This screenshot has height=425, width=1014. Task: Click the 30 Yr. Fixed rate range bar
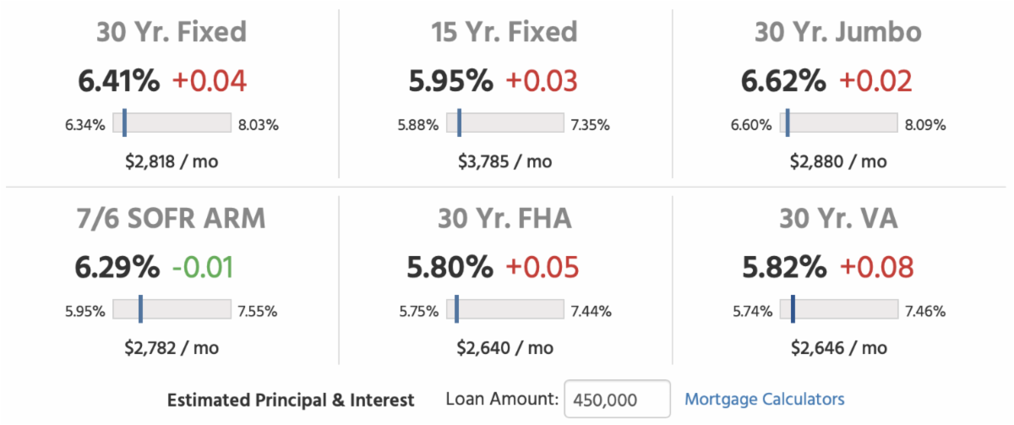tap(172, 124)
